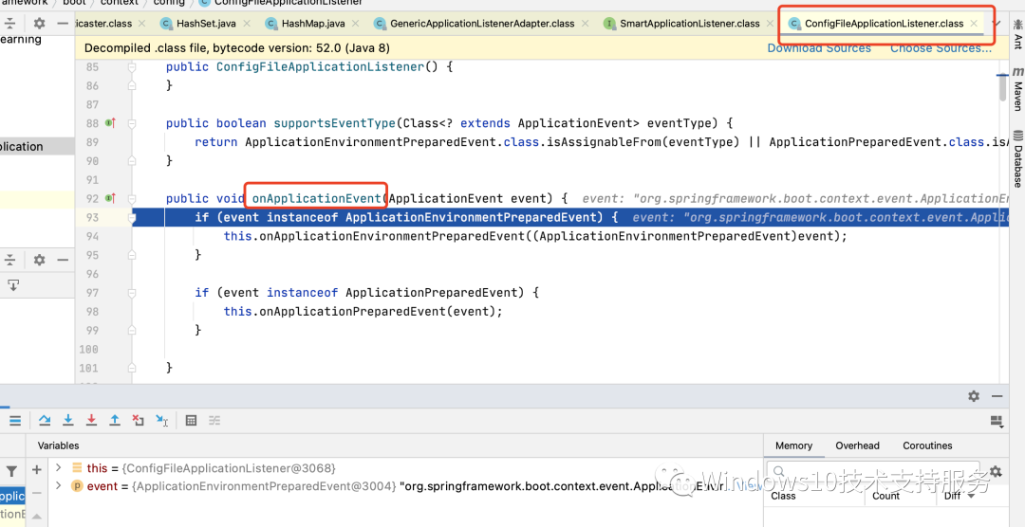
Task: Hide the debug tool window
Action: tap(997, 396)
